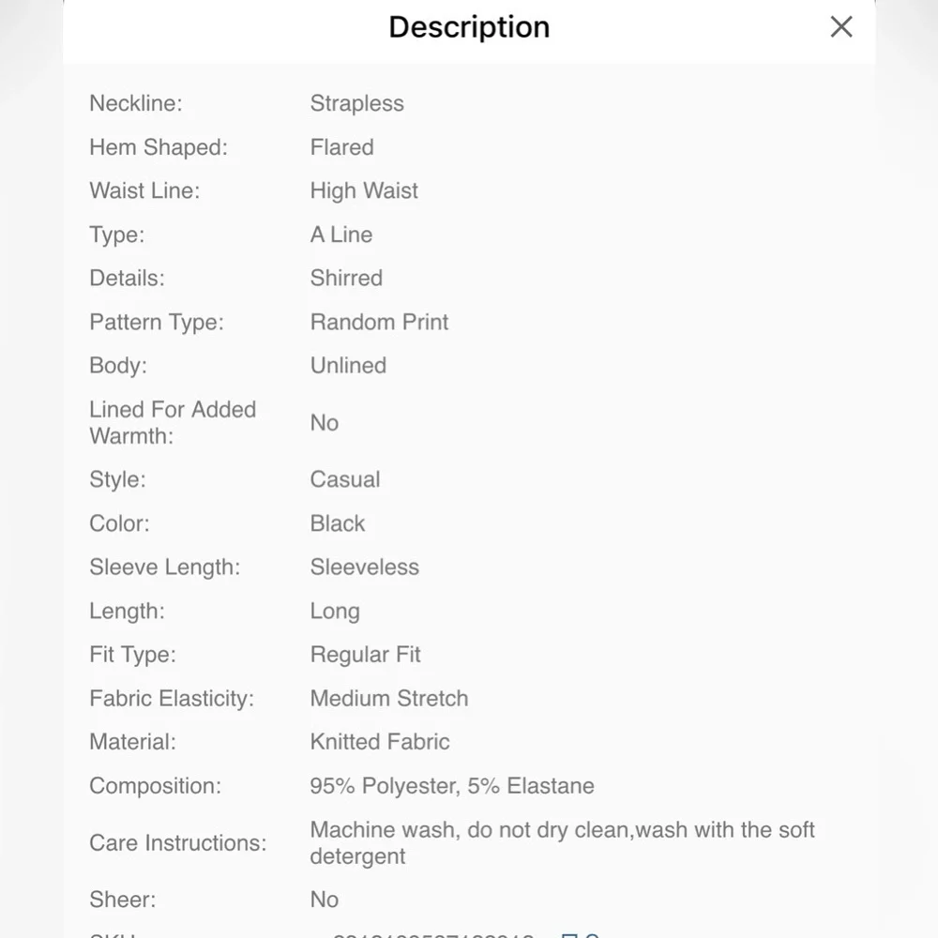
Task: Close the Description panel
Action: coord(841,27)
